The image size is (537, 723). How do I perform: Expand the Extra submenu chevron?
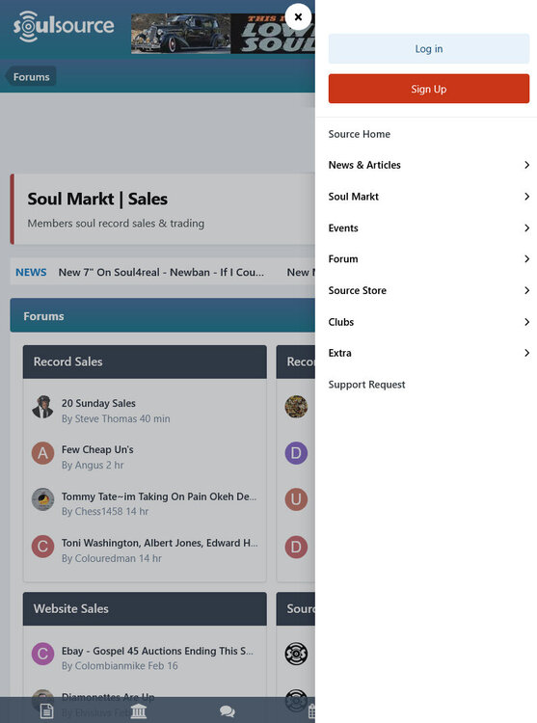coord(526,353)
